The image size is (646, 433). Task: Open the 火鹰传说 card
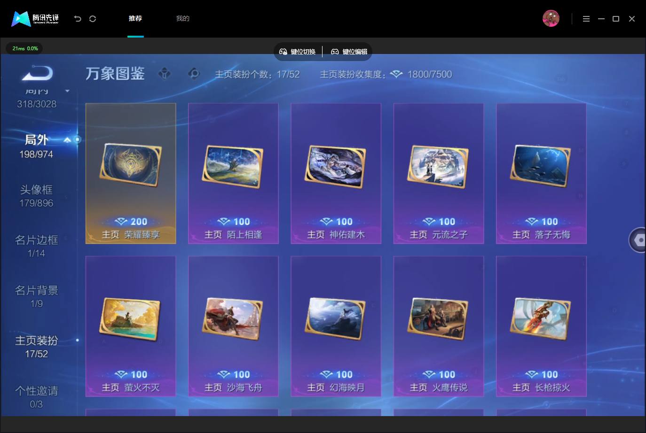[x=439, y=326]
